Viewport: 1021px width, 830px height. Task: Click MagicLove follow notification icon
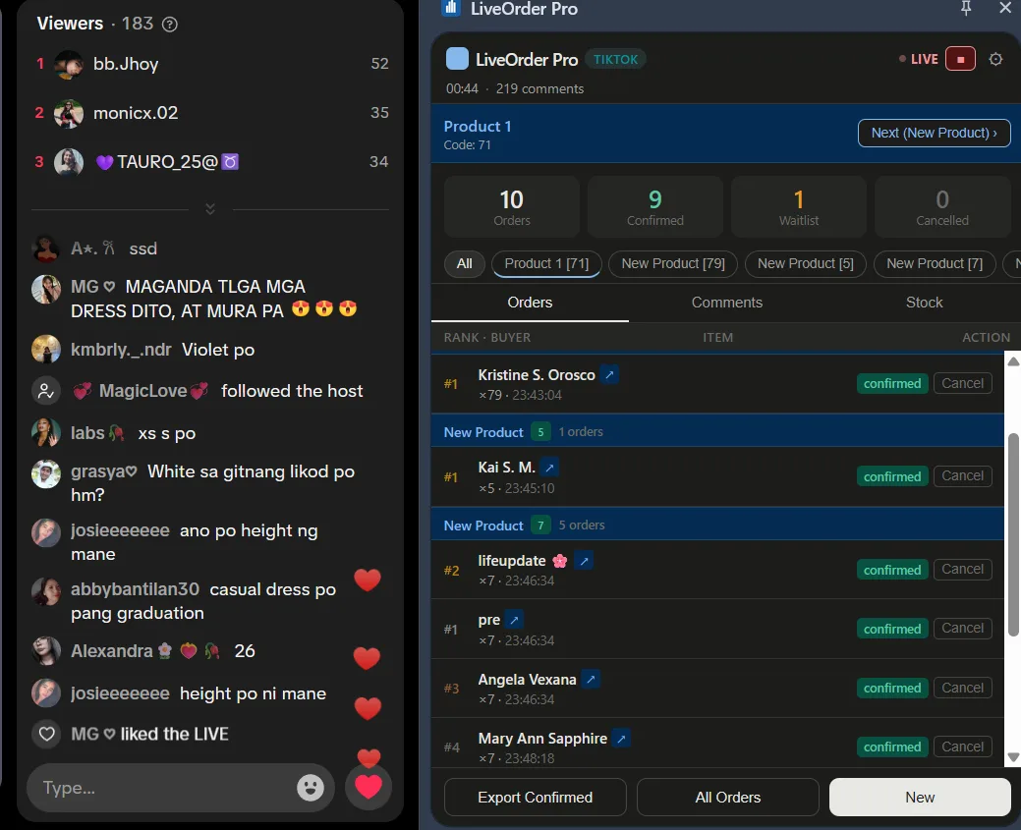45,391
